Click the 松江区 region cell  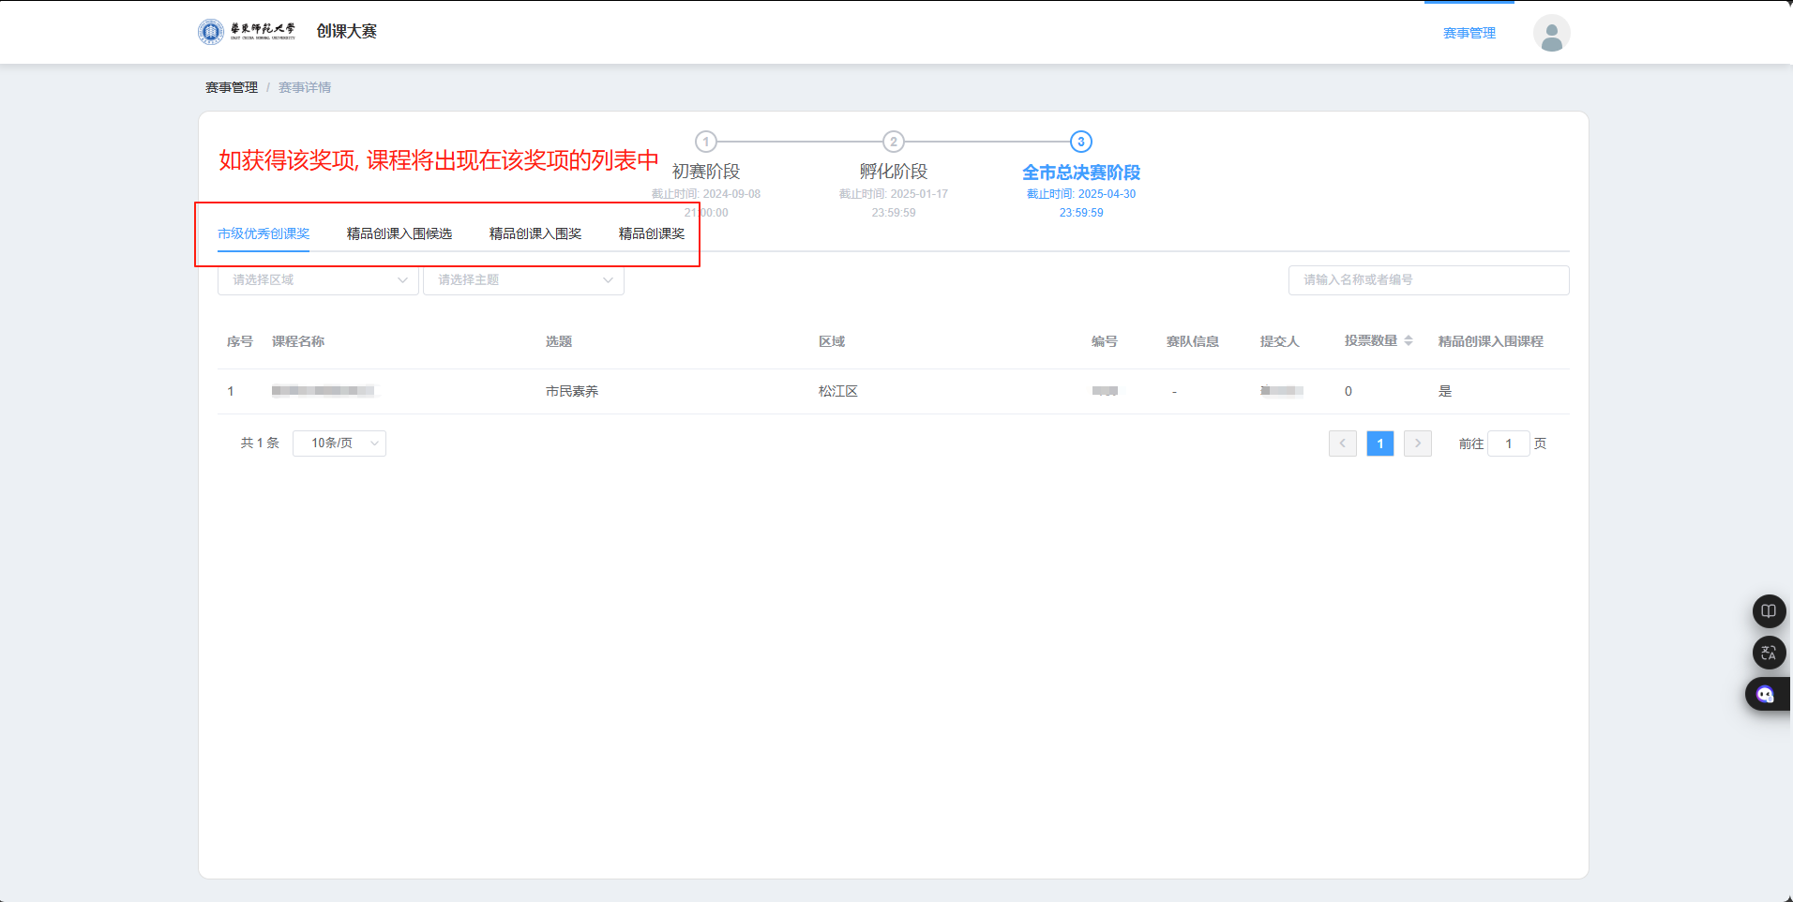coord(838,391)
